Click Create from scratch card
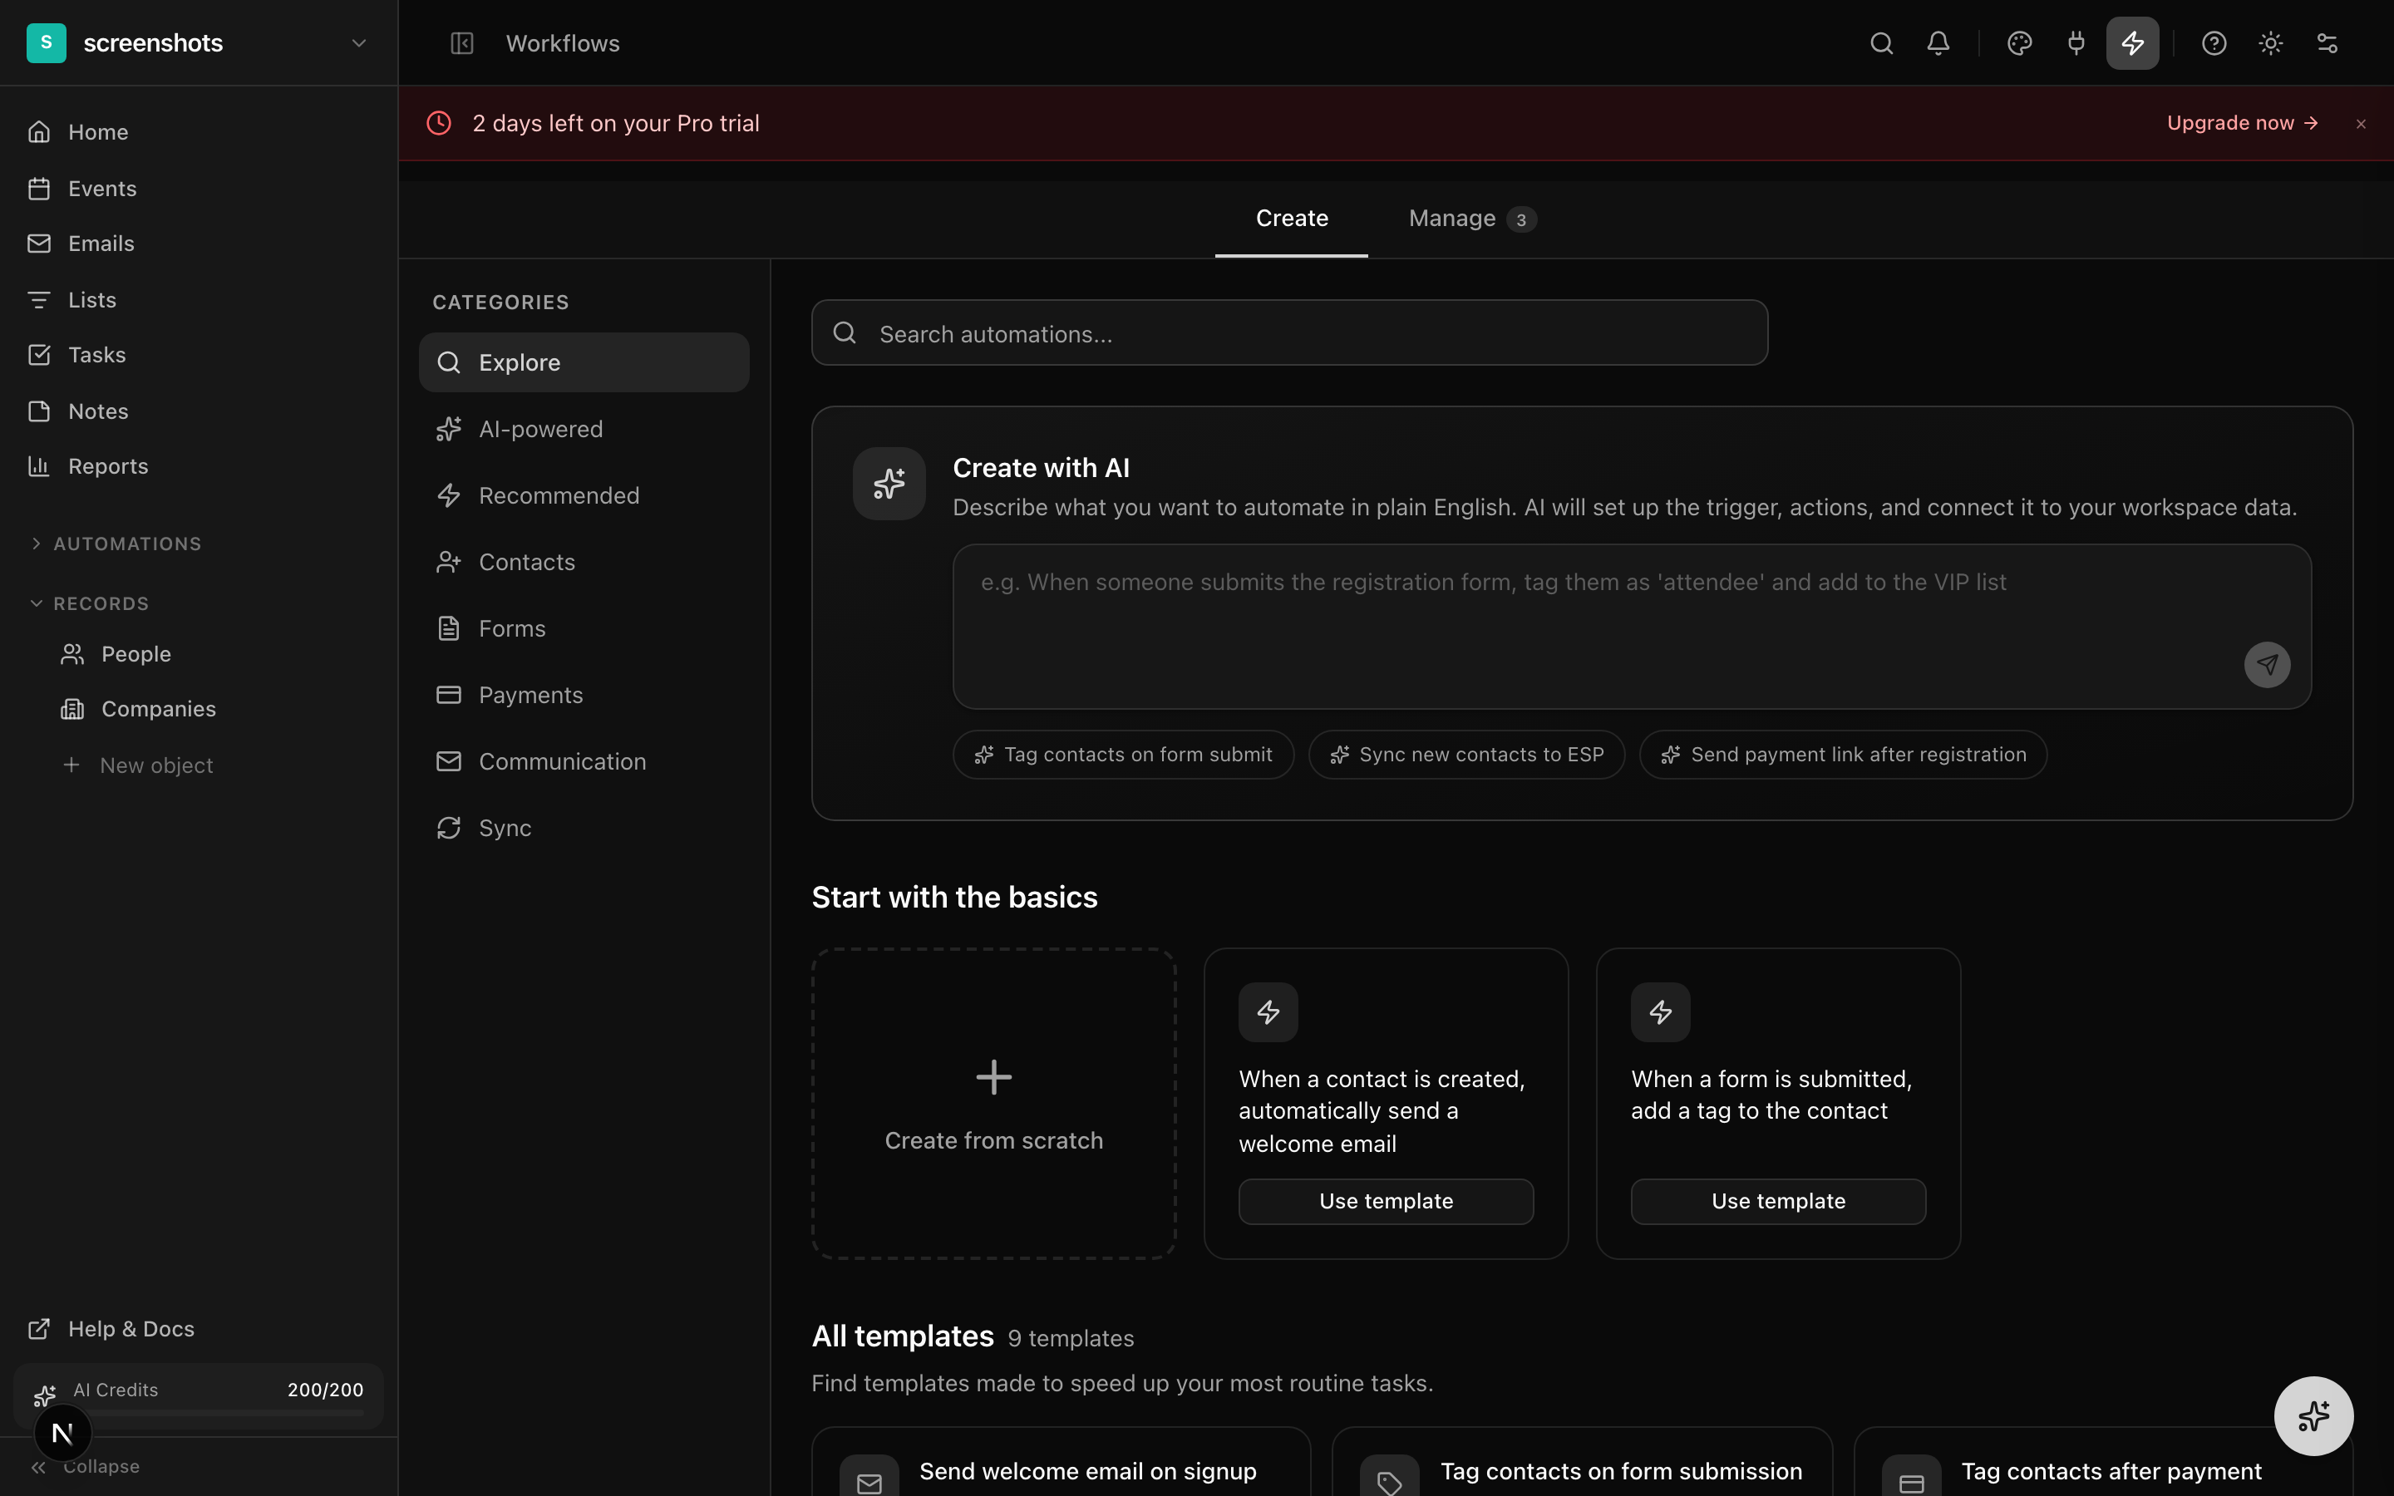The image size is (2394, 1496). pos(993,1103)
